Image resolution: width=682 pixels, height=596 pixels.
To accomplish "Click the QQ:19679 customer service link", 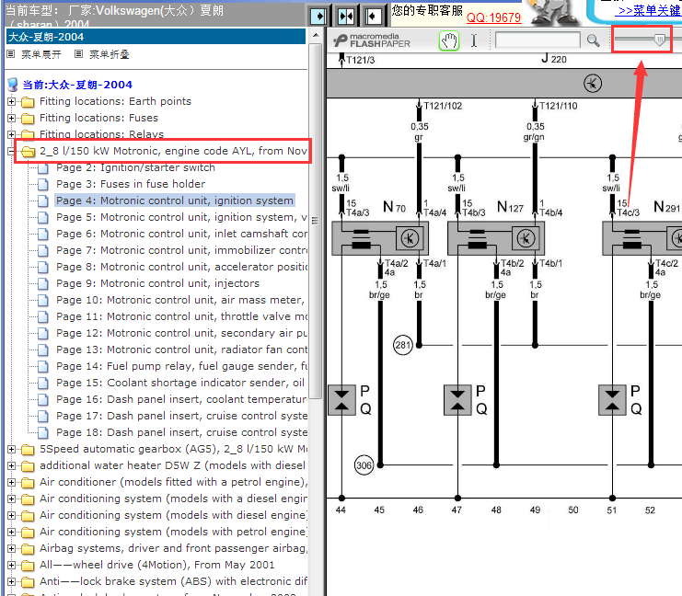I will point(493,17).
